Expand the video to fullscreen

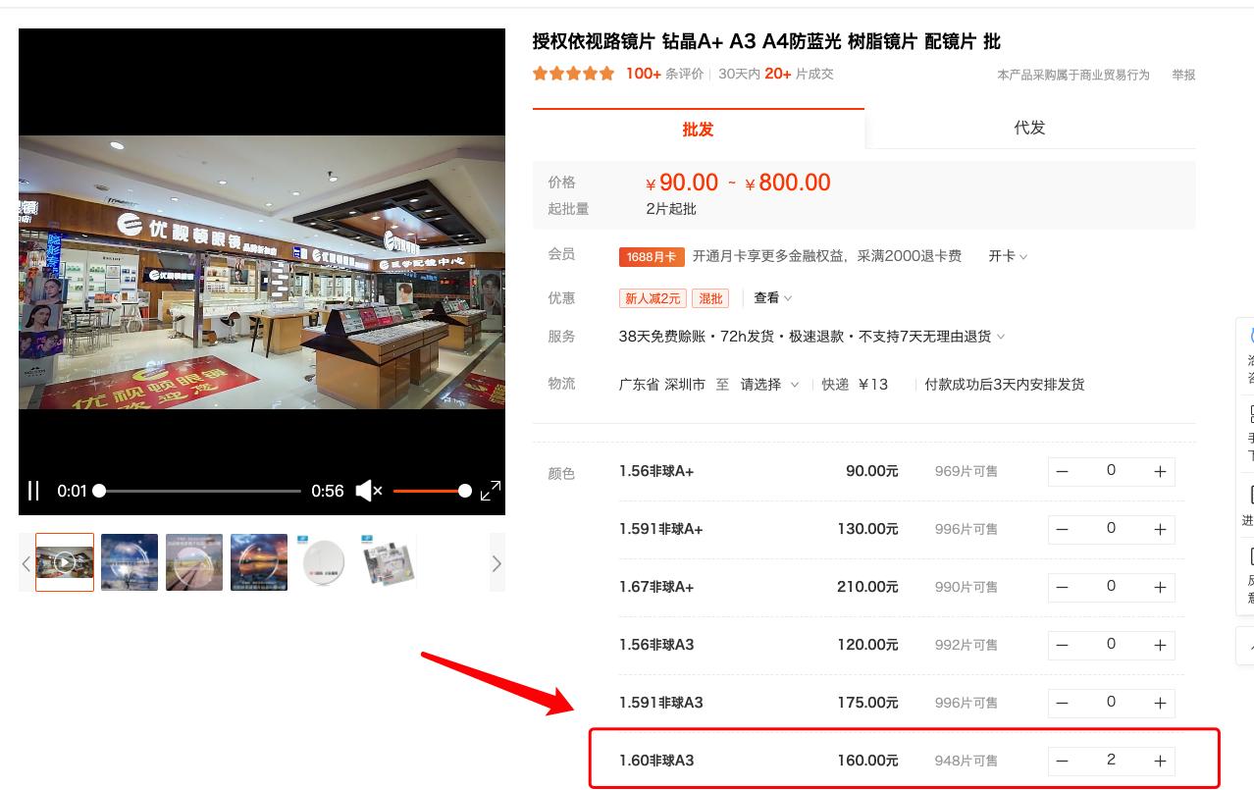point(491,491)
